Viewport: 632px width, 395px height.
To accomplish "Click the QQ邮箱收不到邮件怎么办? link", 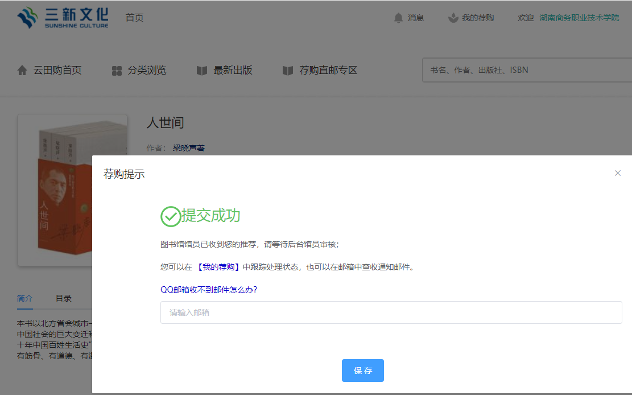I will (209, 289).
